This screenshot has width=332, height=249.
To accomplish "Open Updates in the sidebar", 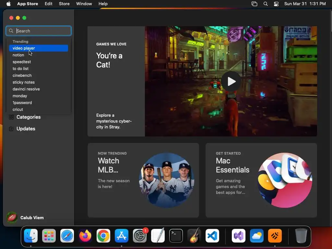I will (x=26, y=129).
